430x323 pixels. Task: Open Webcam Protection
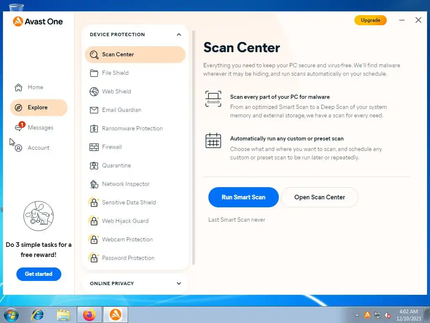pyautogui.click(x=135, y=240)
